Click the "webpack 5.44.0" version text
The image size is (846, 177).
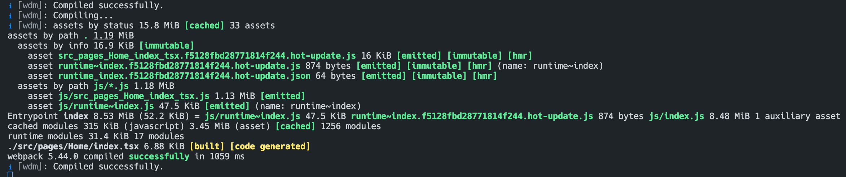[43, 156]
